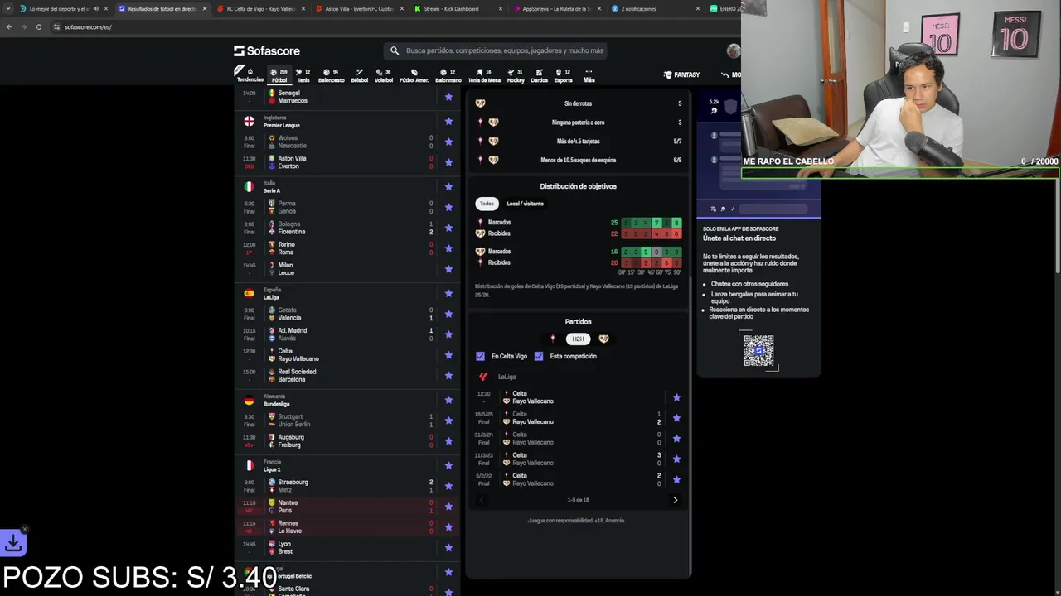The width and height of the screenshot is (1061, 596).
Task: Select the Tenis de Mesa icon
Action: coord(484,75)
